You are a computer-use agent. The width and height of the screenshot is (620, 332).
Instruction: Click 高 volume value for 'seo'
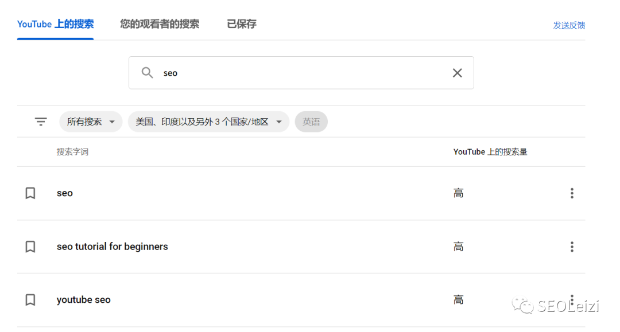pyautogui.click(x=458, y=193)
